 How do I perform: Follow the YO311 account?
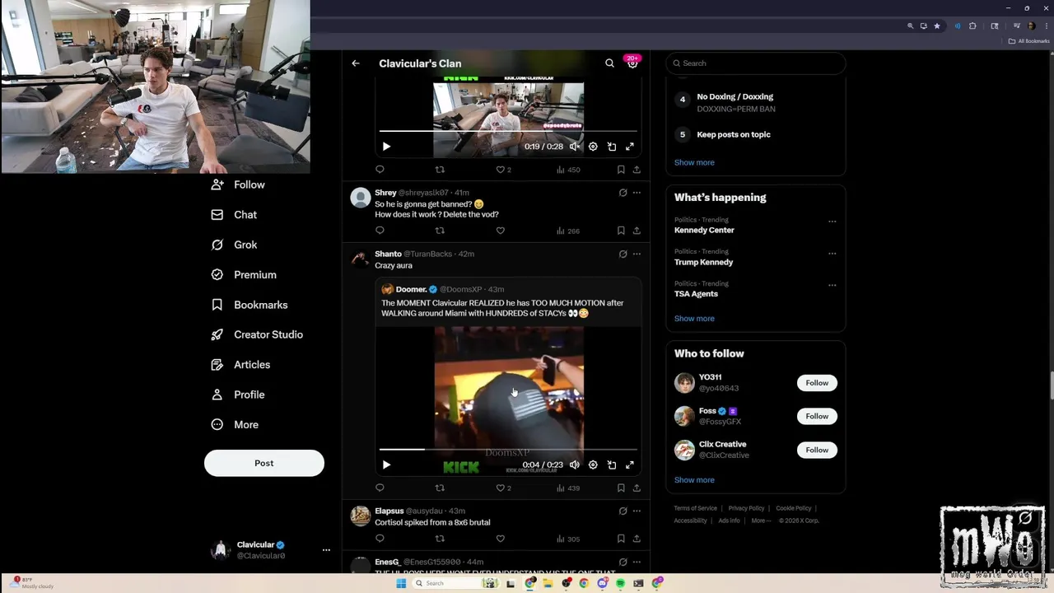click(817, 383)
